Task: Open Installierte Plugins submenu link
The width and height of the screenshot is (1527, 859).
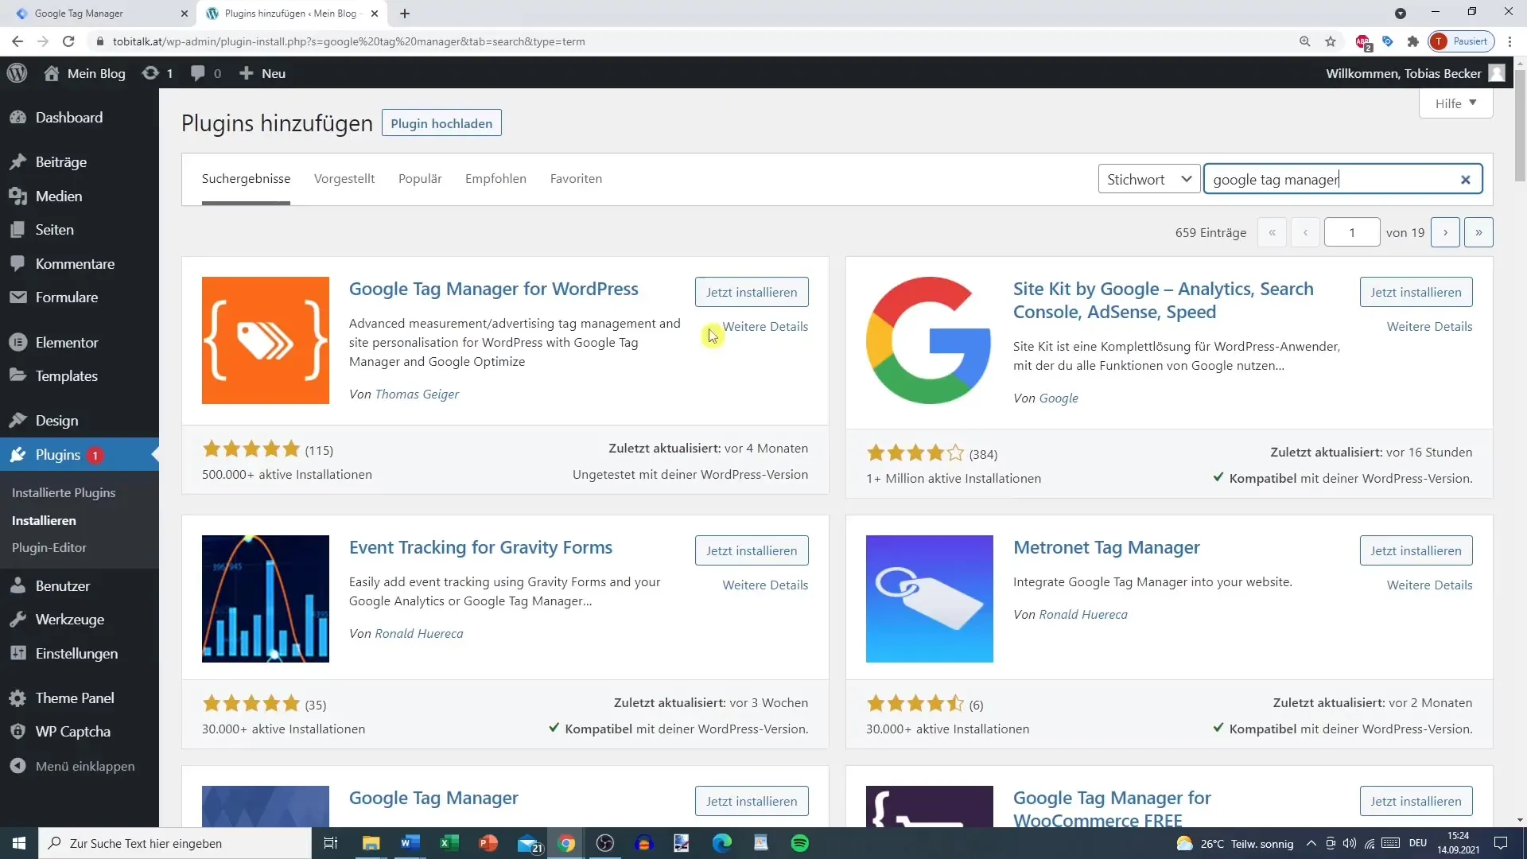Action: click(64, 493)
